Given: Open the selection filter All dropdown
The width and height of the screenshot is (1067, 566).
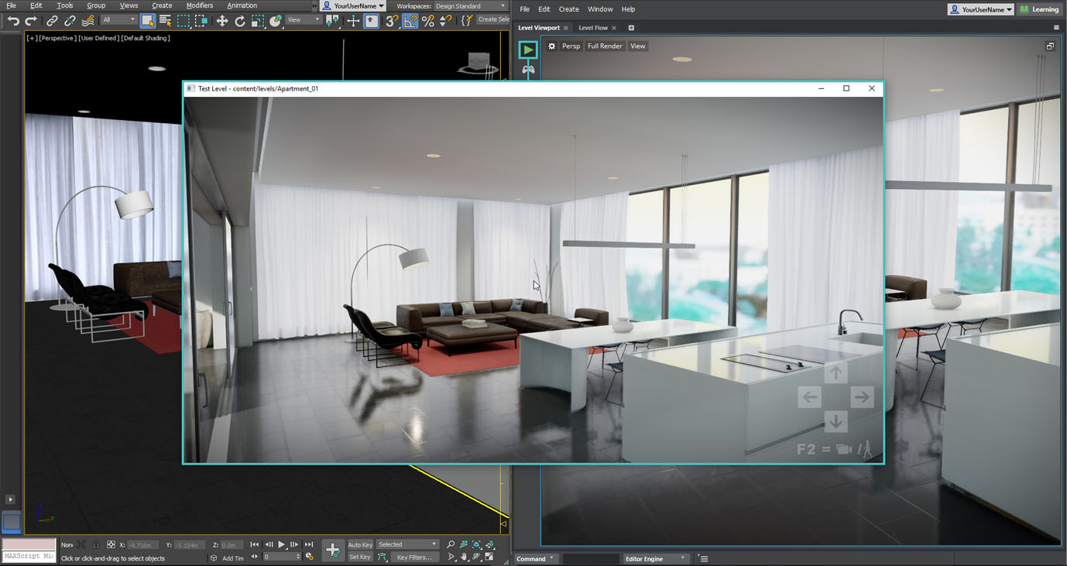Looking at the screenshot, I should (118, 20).
